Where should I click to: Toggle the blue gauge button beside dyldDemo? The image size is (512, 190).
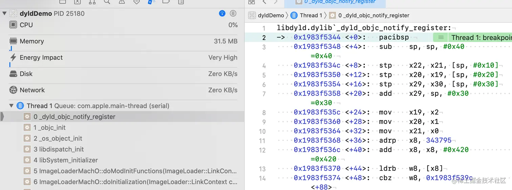[222, 14]
